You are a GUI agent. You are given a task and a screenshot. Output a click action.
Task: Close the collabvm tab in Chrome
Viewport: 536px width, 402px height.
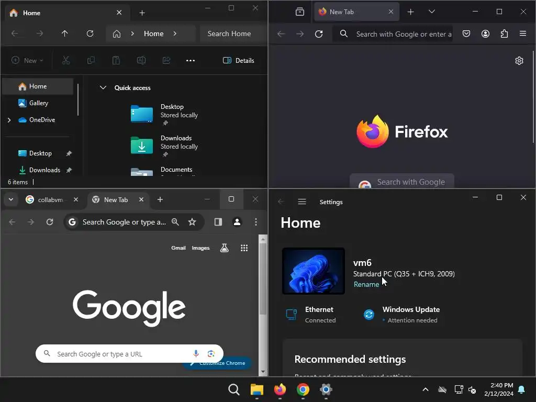76,199
